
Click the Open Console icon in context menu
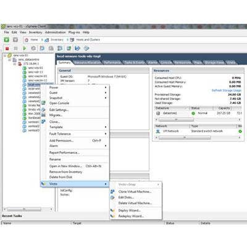tap(43, 103)
